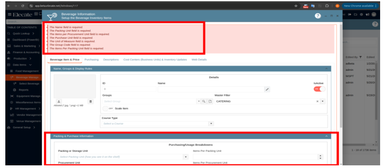Screen dimensions: 385x168
Task: Open the Packing or Storage Unit dropdown
Action: click(x=186, y=157)
